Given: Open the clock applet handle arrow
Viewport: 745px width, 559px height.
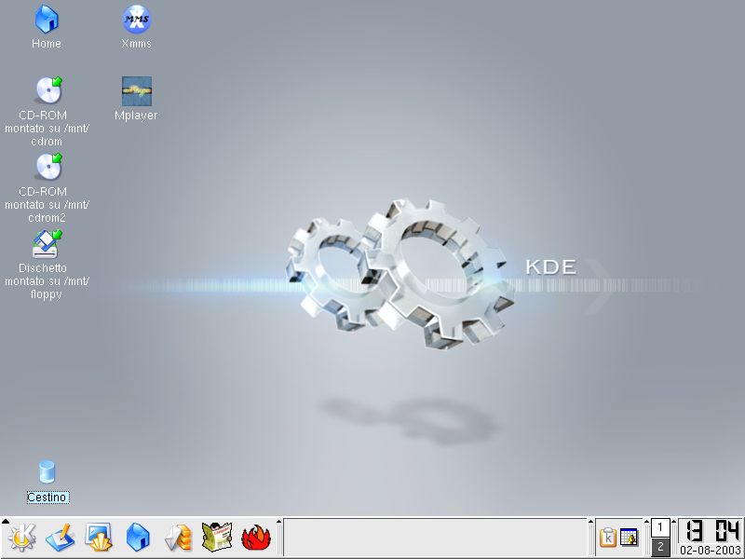Looking at the screenshot, I should tap(673, 522).
